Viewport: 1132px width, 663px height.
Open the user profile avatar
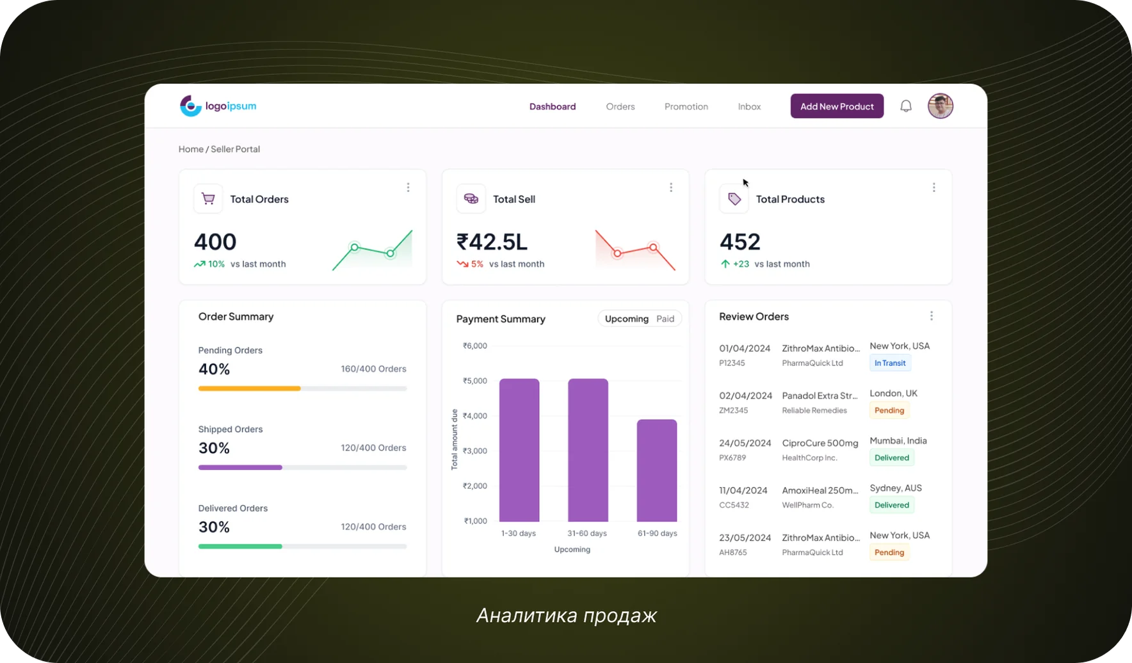click(941, 106)
